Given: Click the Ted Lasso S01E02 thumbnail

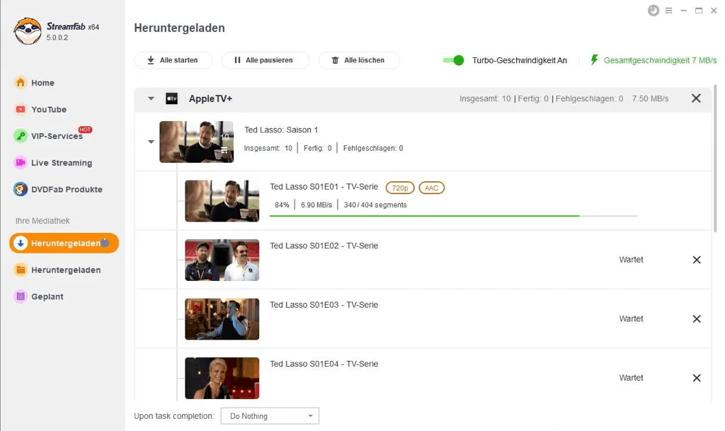Looking at the screenshot, I should pos(222,260).
